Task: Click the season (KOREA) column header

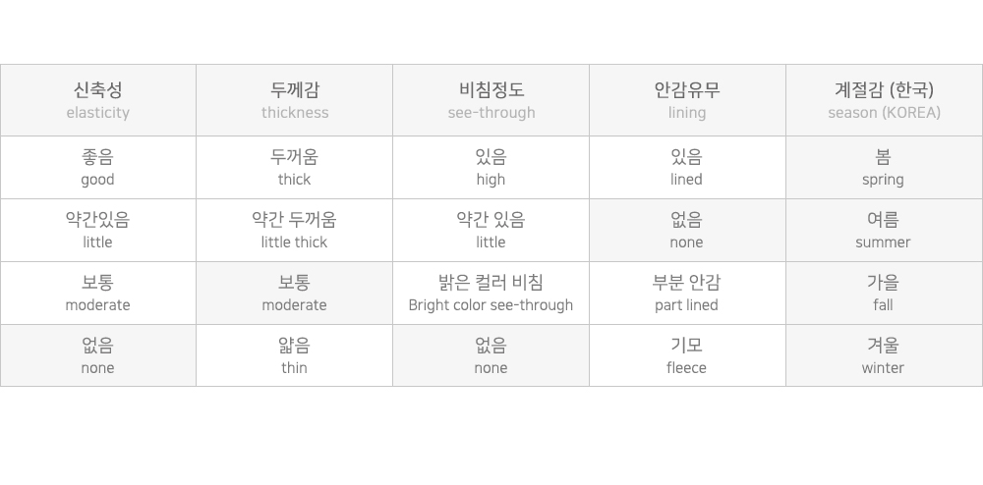Action: click(884, 100)
